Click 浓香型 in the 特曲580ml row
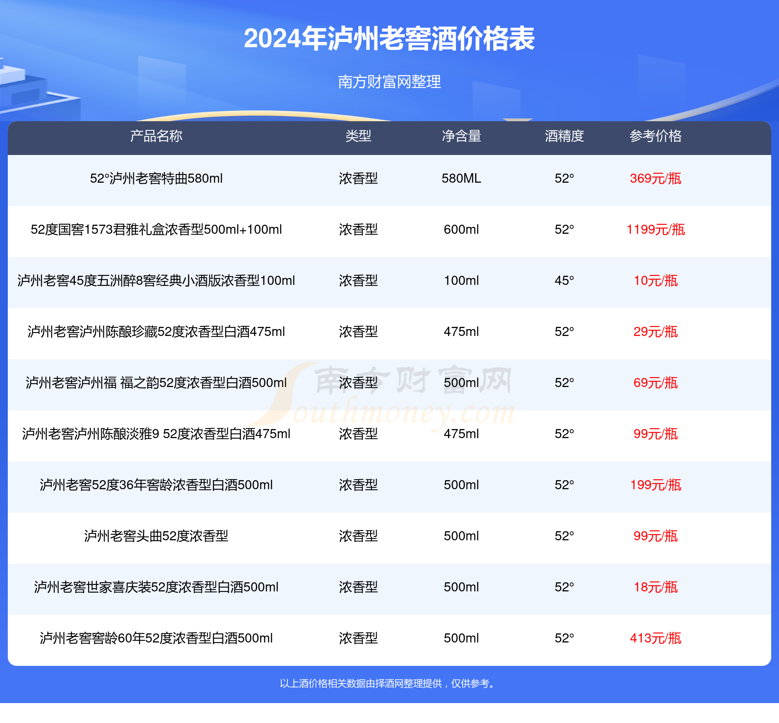The image size is (779, 723). point(358,178)
